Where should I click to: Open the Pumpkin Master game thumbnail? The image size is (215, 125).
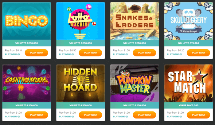click(x=135, y=83)
